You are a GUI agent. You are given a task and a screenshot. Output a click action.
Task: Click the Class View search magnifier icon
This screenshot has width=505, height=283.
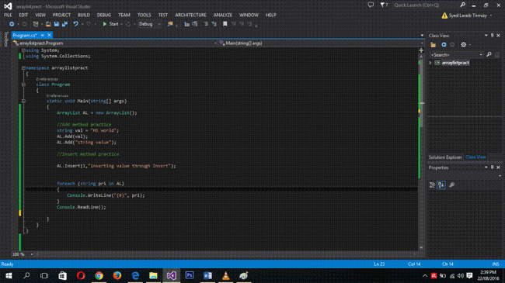[489, 55]
